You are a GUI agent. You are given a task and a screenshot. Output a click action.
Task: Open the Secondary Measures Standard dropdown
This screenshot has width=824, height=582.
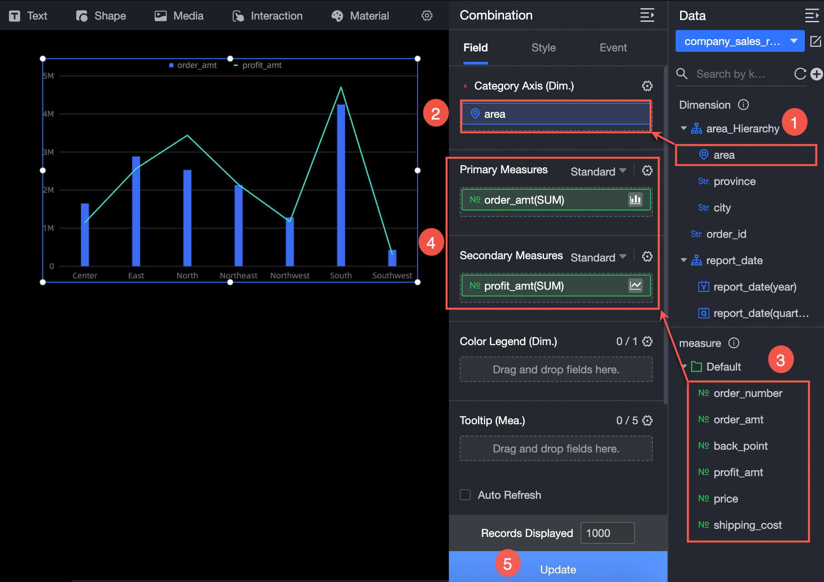598,257
